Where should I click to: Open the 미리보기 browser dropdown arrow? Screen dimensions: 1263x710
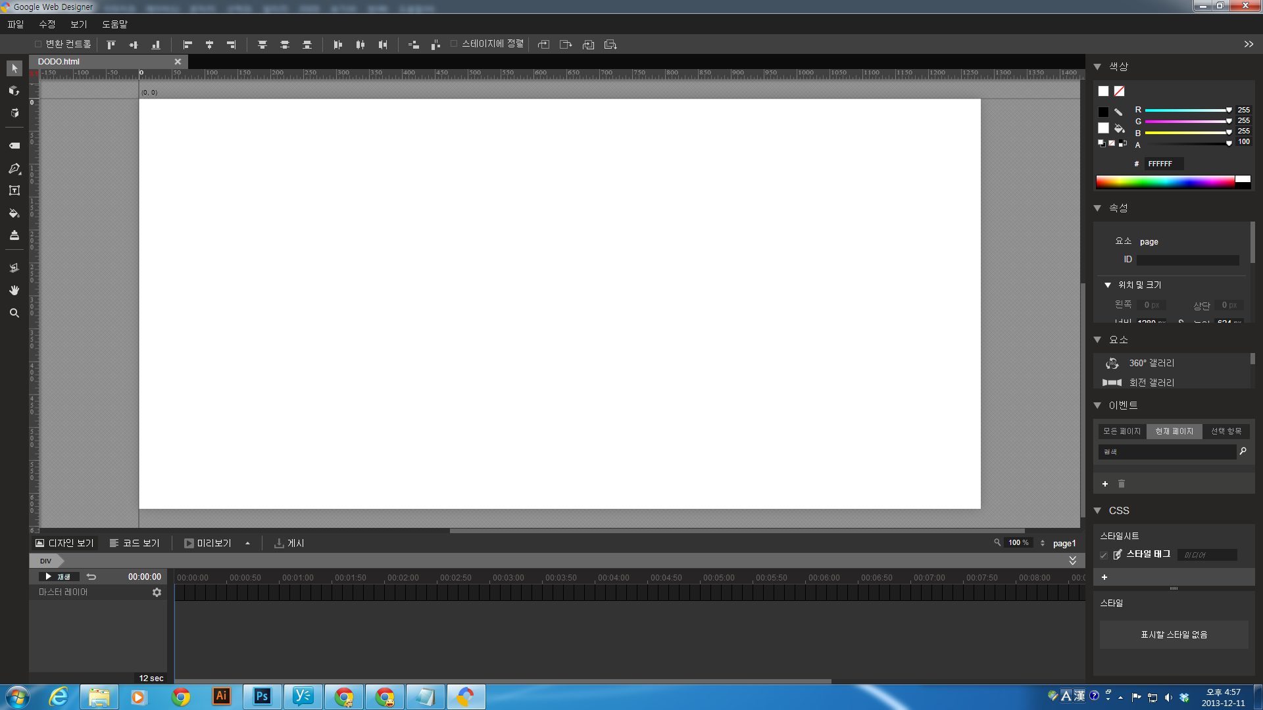coord(247,543)
